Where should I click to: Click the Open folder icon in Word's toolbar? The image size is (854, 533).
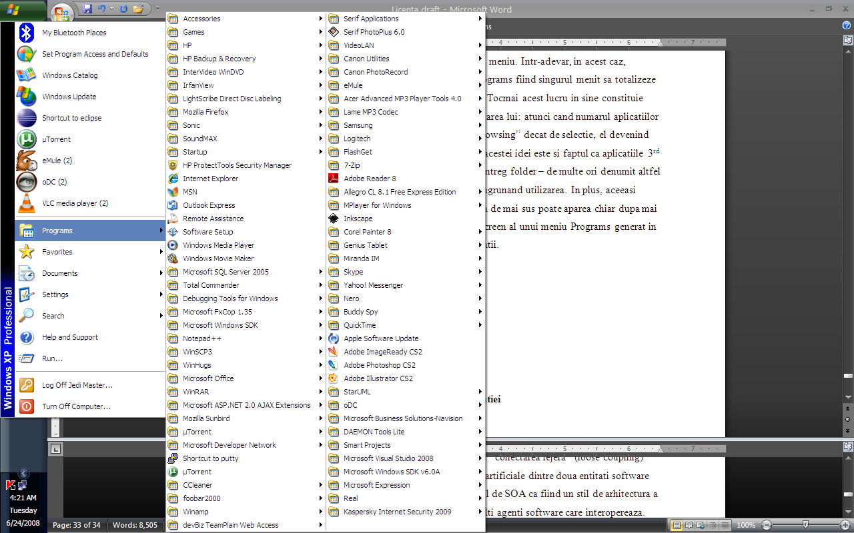pyautogui.click(x=139, y=9)
